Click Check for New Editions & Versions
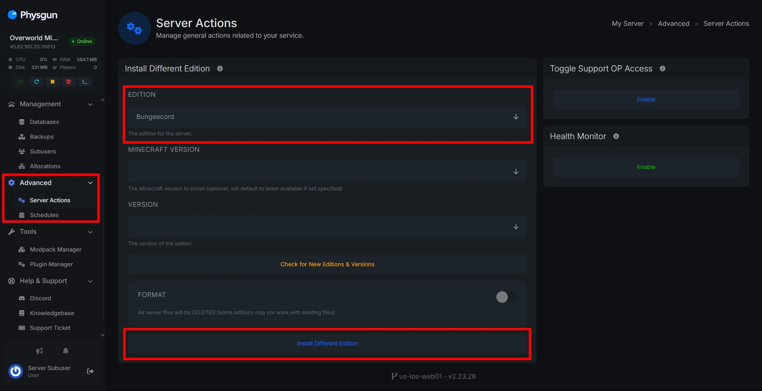 (x=327, y=264)
